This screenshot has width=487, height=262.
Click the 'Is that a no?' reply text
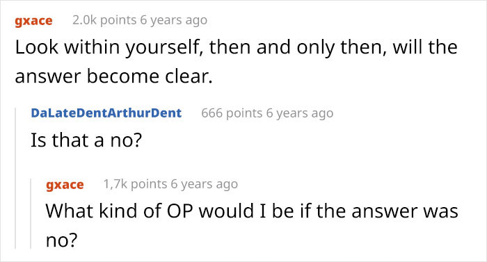[x=86, y=140]
